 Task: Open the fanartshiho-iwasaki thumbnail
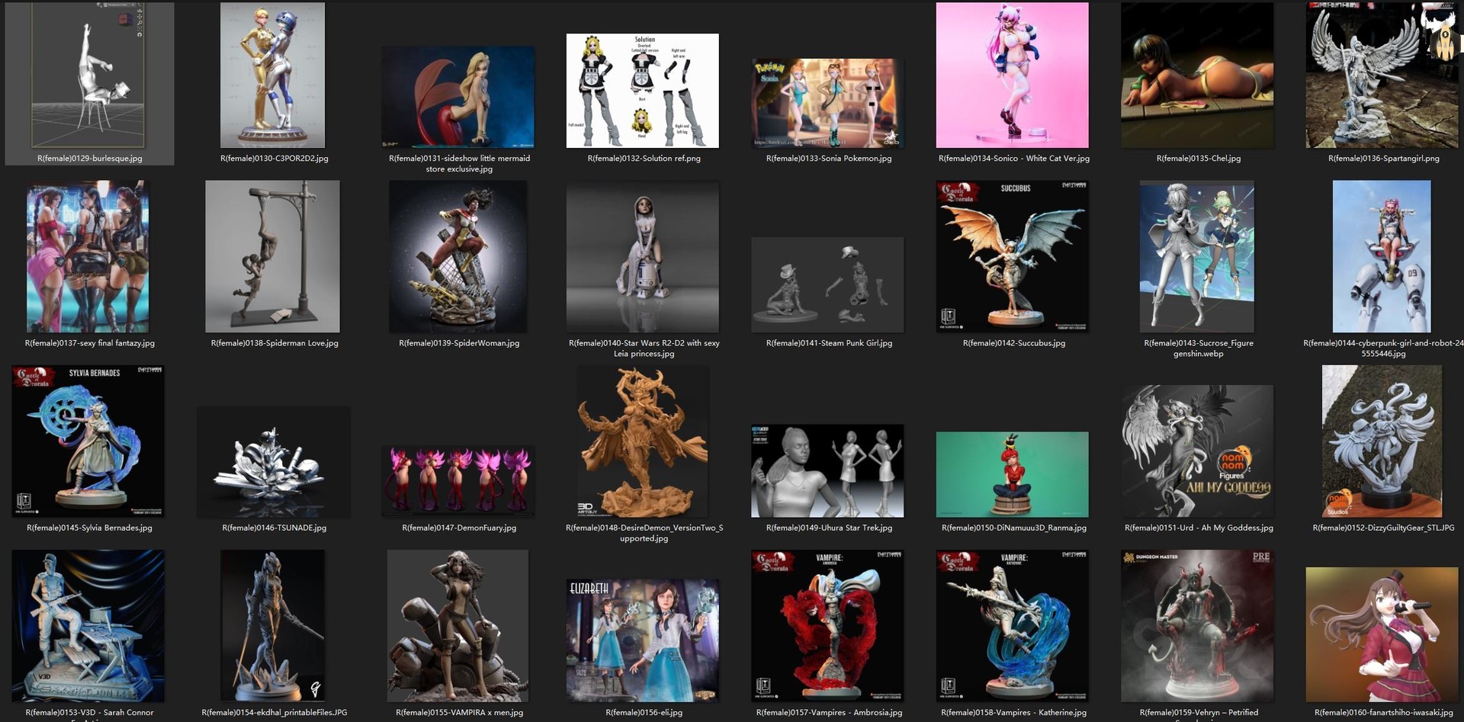tap(1382, 634)
